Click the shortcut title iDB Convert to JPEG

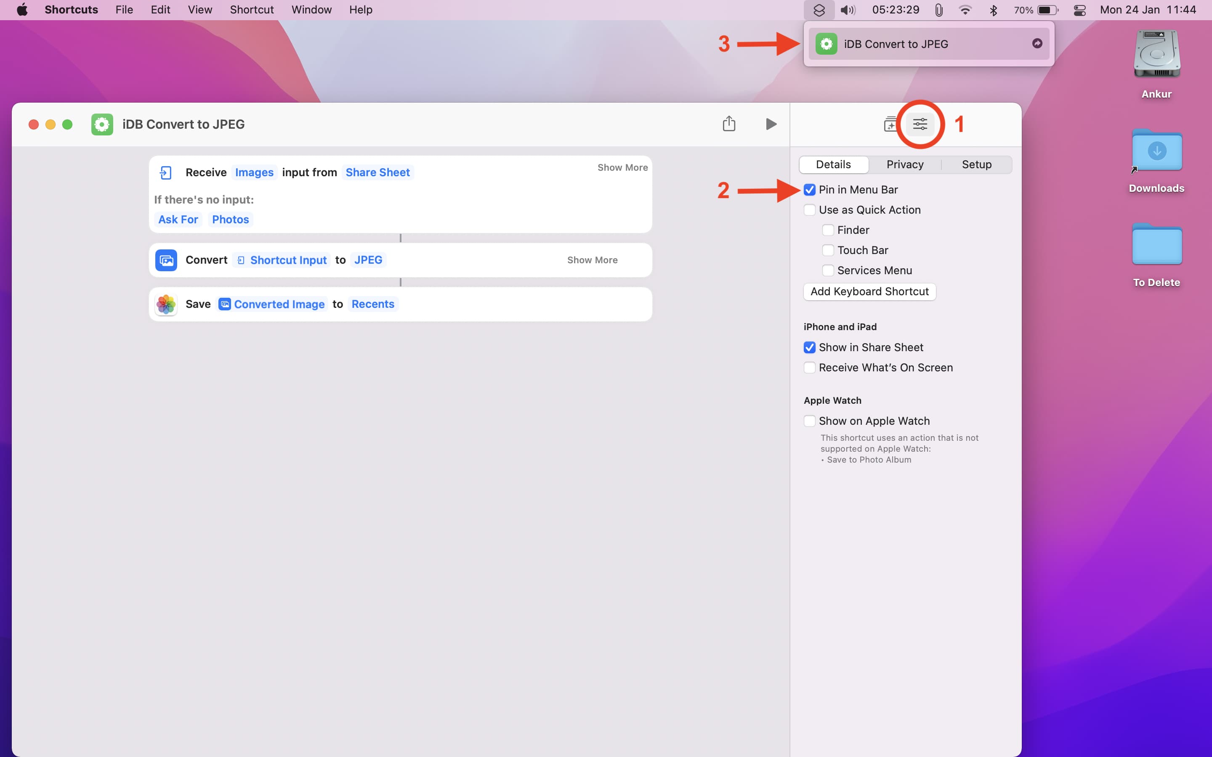click(x=183, y=124)
